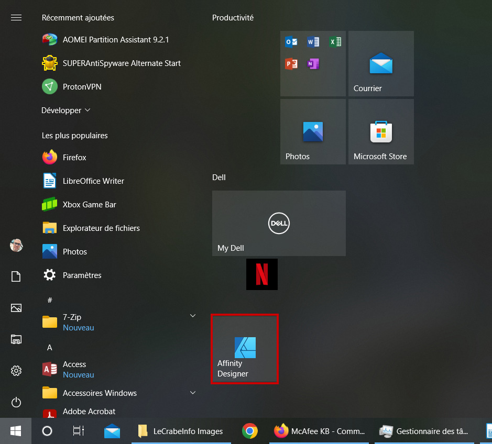492x444 pixels.
Task: Switch to Gestionnaire des tâches taskbar window
Action: [x=424, y=431]
